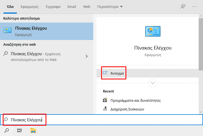This screenshot has width=203, height=136.
Task: Open Task View from the taskbar
Action: click(x=20, y=130)
